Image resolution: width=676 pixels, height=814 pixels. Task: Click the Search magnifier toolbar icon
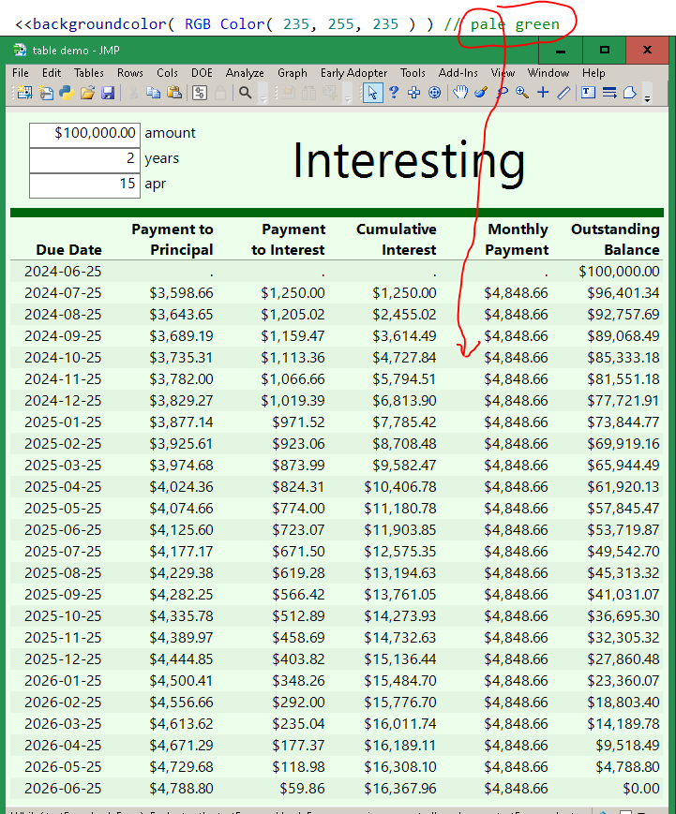point(246,93)
